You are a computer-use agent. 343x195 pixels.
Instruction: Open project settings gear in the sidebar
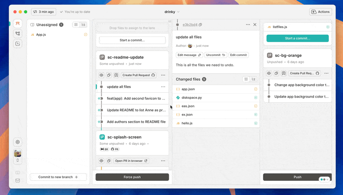[x=18, y=142]
